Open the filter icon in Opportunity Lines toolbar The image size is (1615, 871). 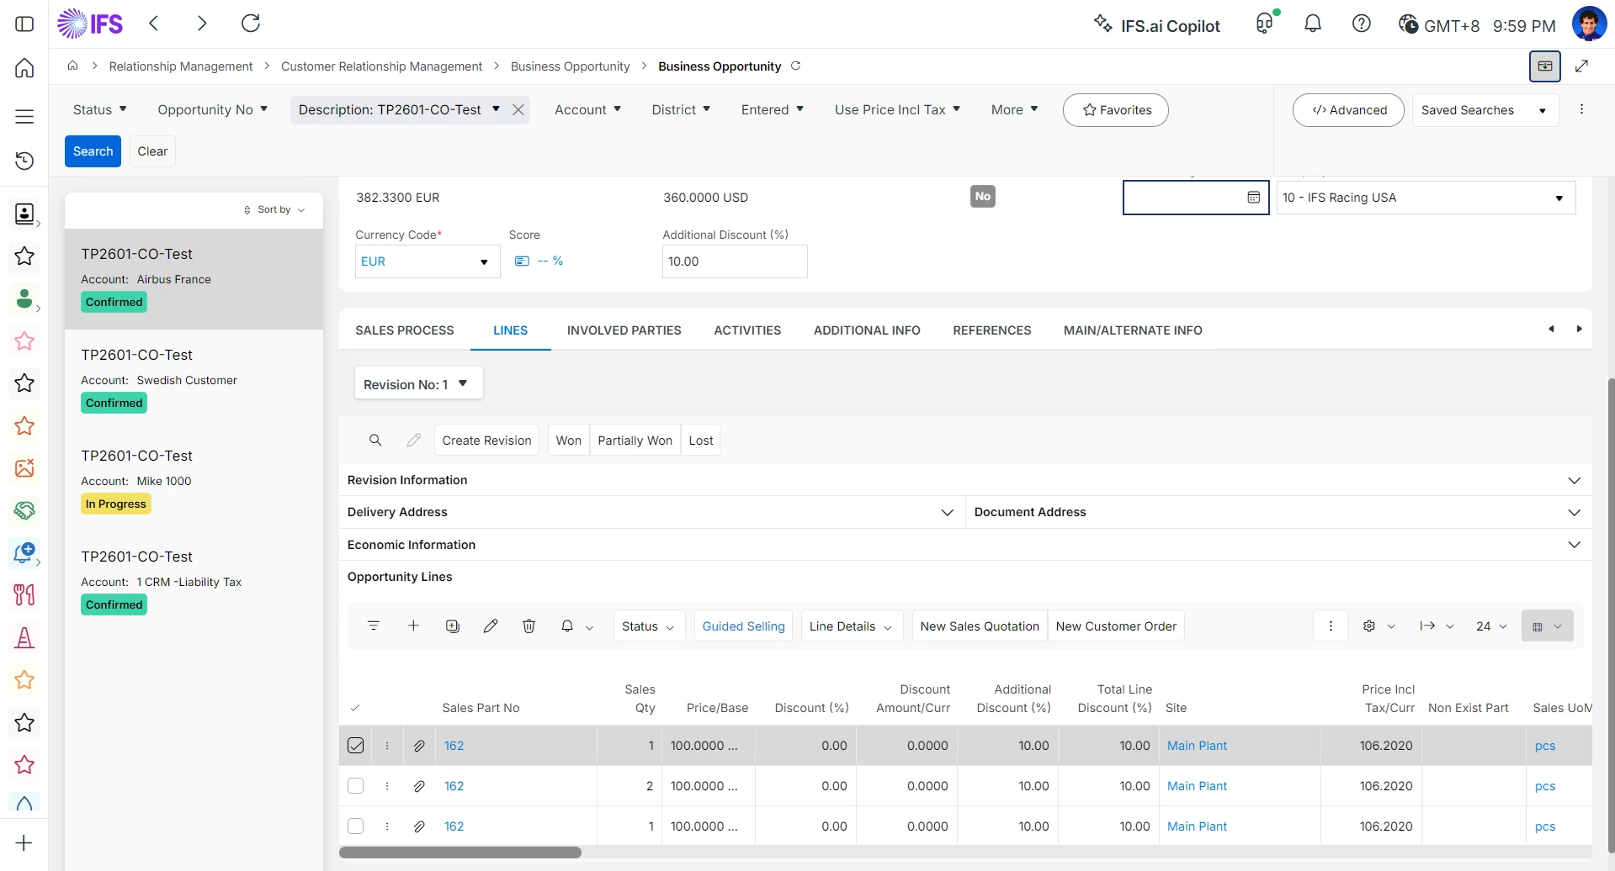[x=374, y=626]
